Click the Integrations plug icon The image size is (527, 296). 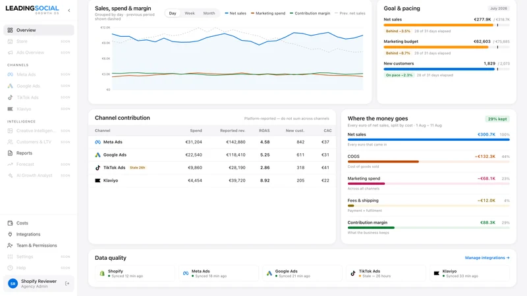[10, 234]
